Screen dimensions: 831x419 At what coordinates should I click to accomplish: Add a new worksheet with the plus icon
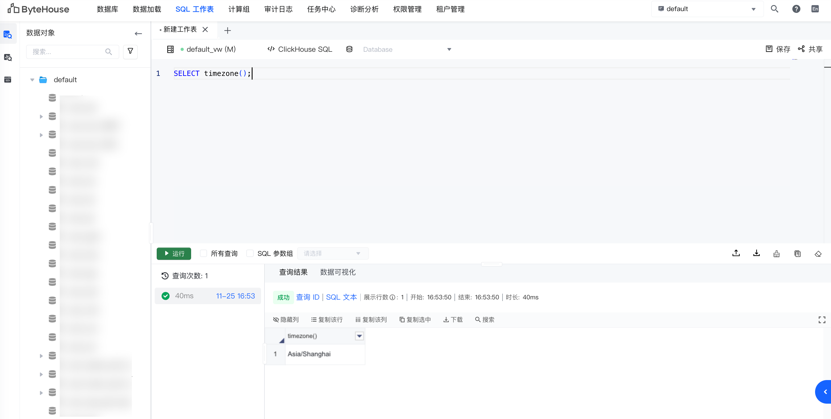tap(228, 31)
